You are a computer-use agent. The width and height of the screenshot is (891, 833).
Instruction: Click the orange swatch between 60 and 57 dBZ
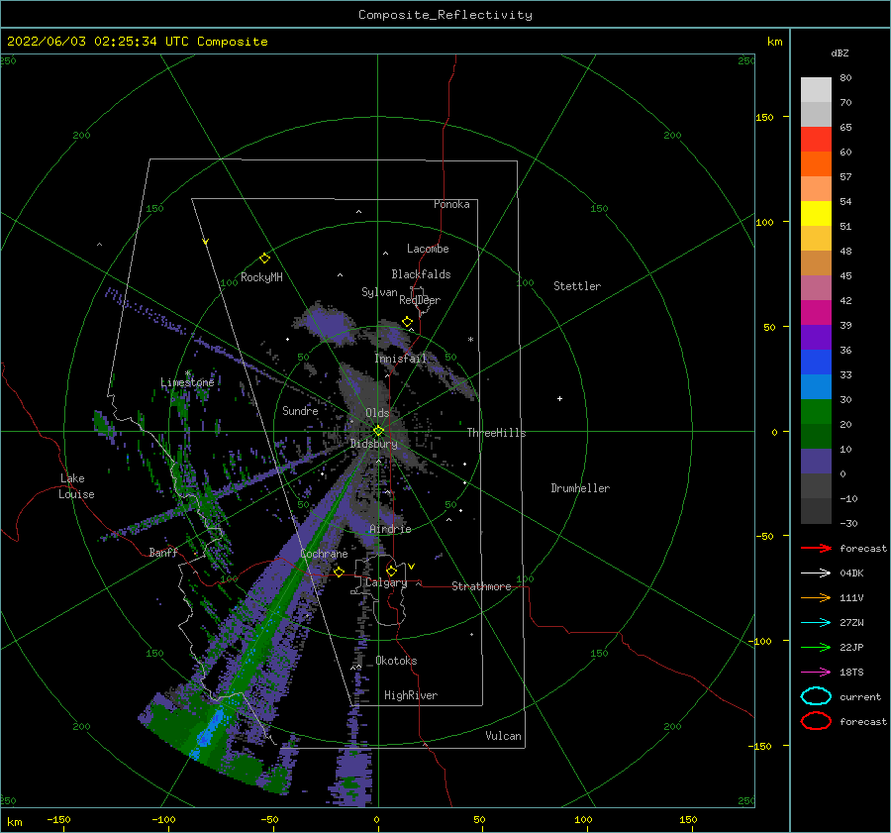click(816, 163)
